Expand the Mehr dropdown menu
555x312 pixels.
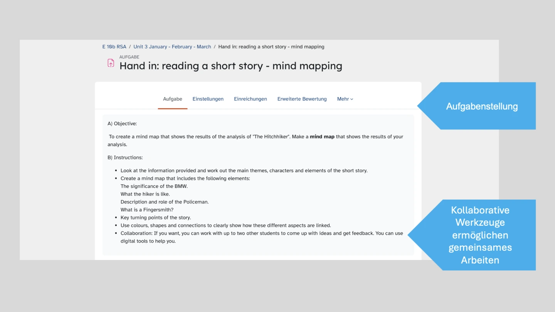point(345,99)
